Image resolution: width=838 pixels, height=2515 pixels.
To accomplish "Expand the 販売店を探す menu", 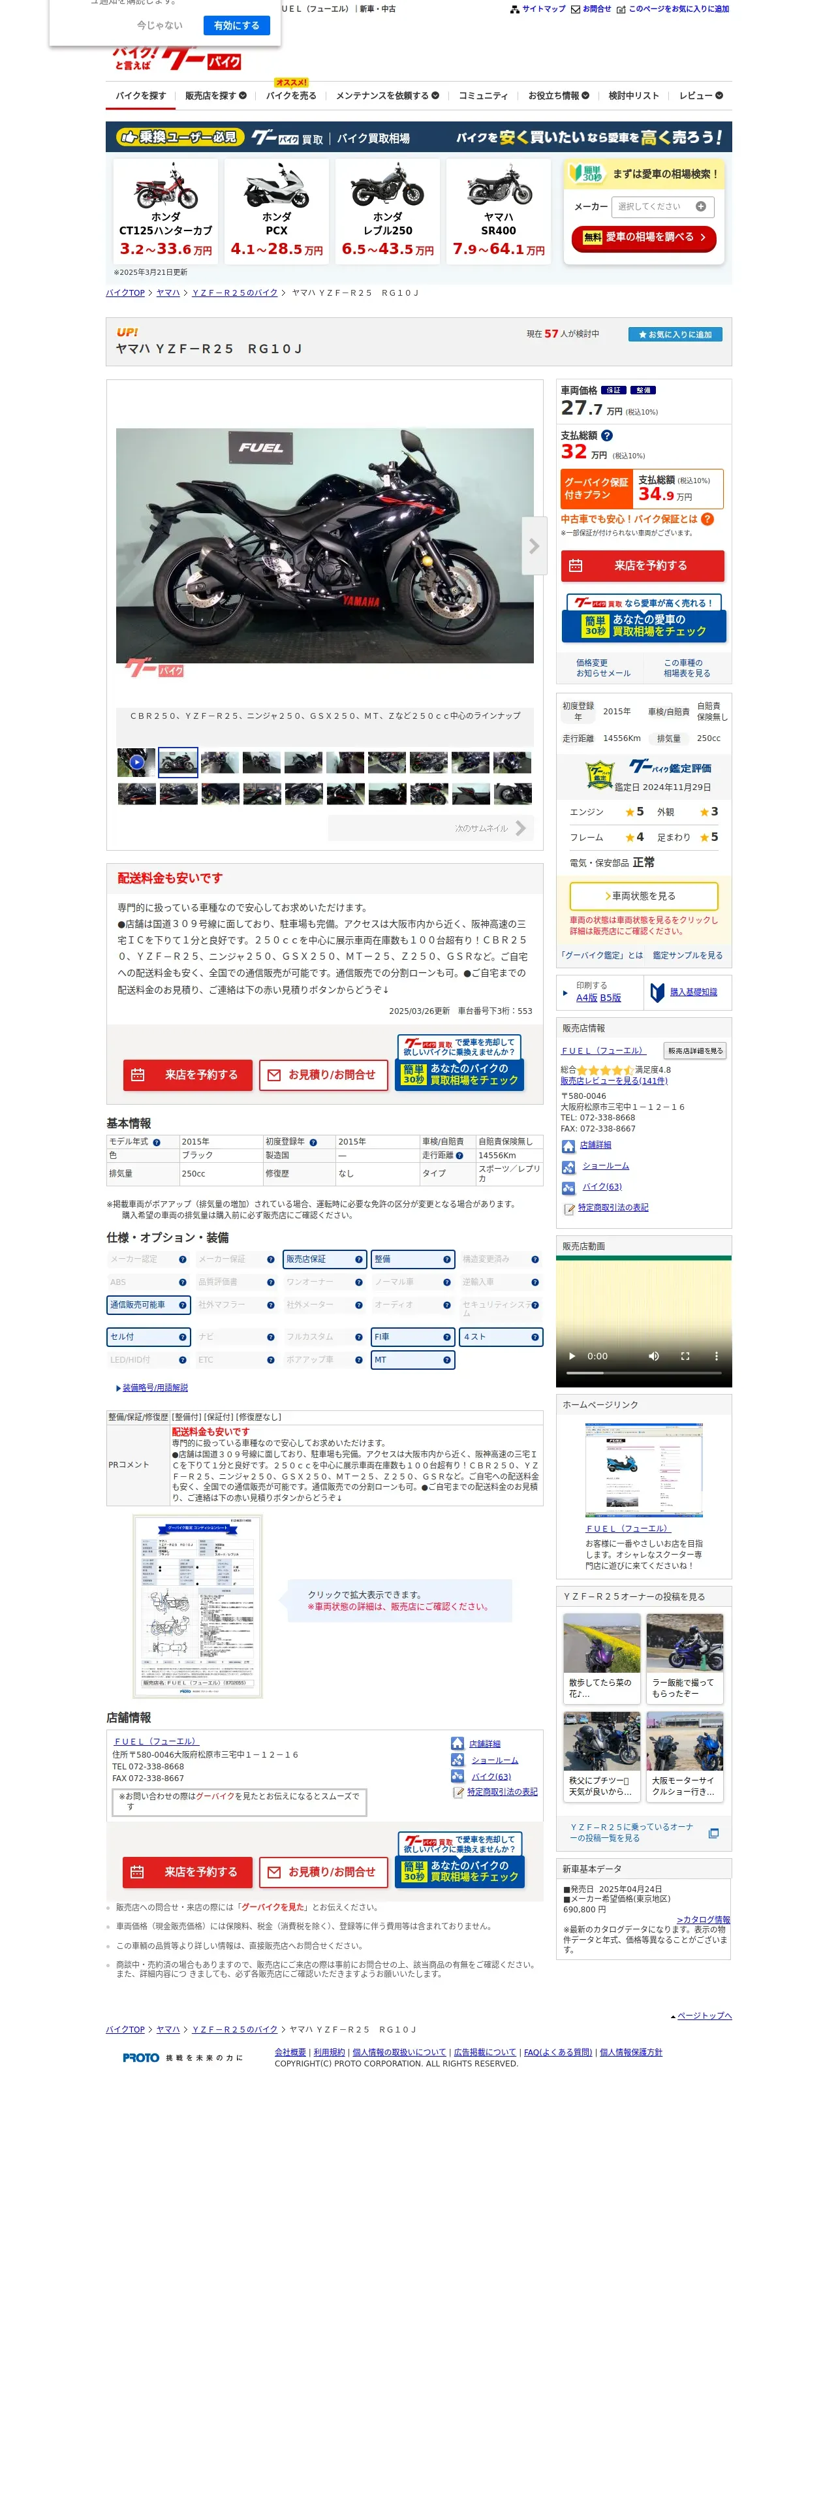I will 215,96.
